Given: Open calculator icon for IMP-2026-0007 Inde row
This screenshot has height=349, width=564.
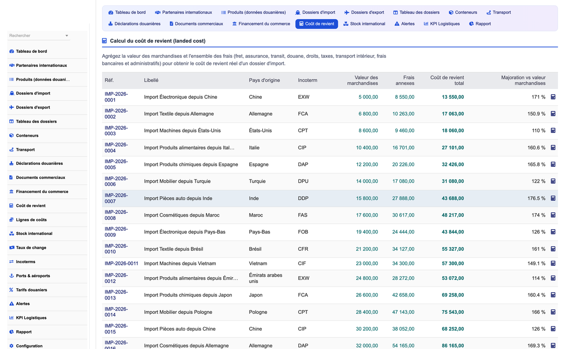Looking at the screenshot, I should [553, 198].
